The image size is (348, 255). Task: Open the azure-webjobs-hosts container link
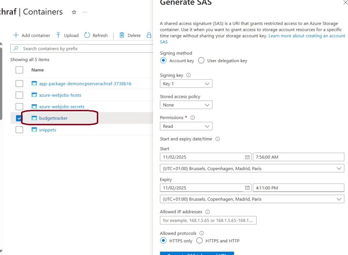[60, 95]
